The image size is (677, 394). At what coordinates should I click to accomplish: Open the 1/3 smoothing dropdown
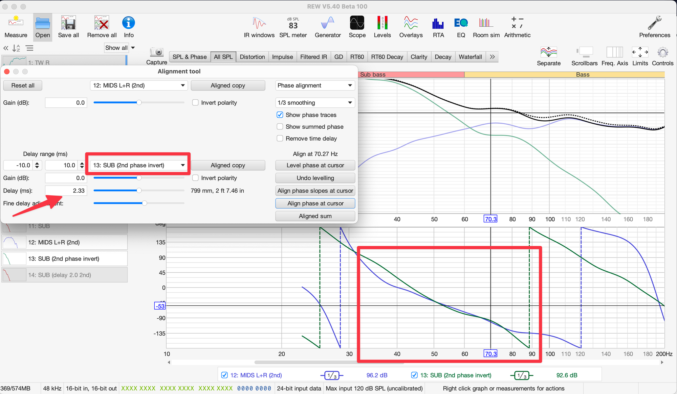(315, 103)
